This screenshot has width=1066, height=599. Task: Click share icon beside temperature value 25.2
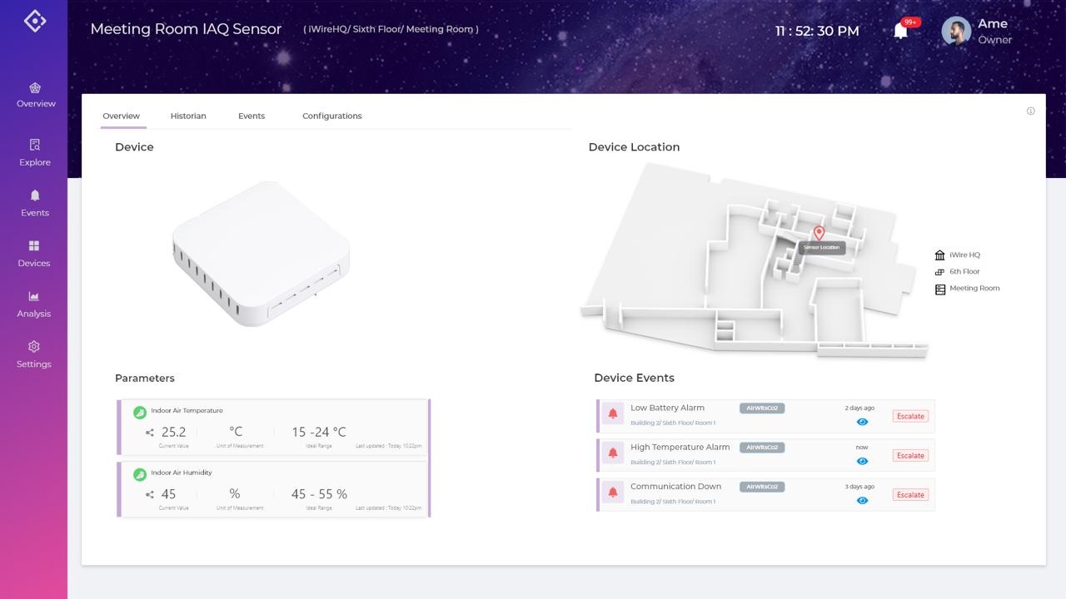pyautogui.click(x=150, y=433)
